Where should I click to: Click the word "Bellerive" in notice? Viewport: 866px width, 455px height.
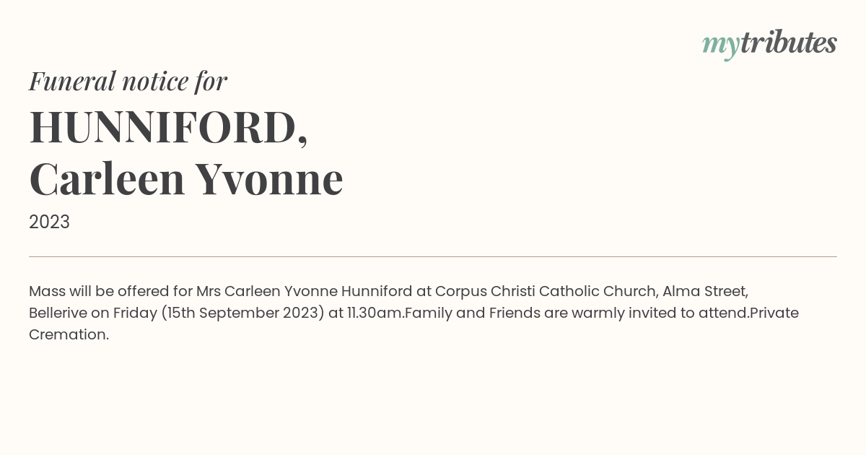click(58, 313)
